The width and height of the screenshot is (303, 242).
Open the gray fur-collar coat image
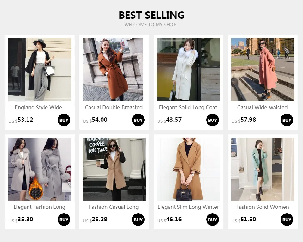point(40,169)
